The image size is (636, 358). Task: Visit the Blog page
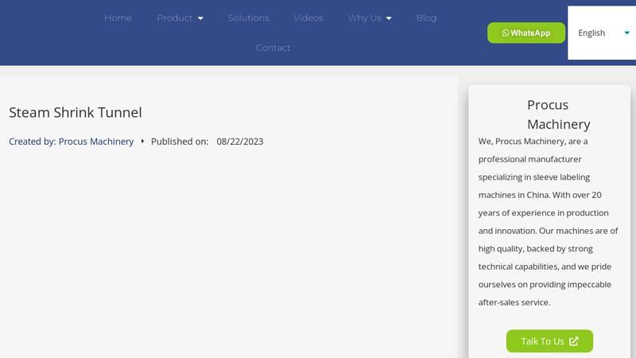[x=426, y=18]
